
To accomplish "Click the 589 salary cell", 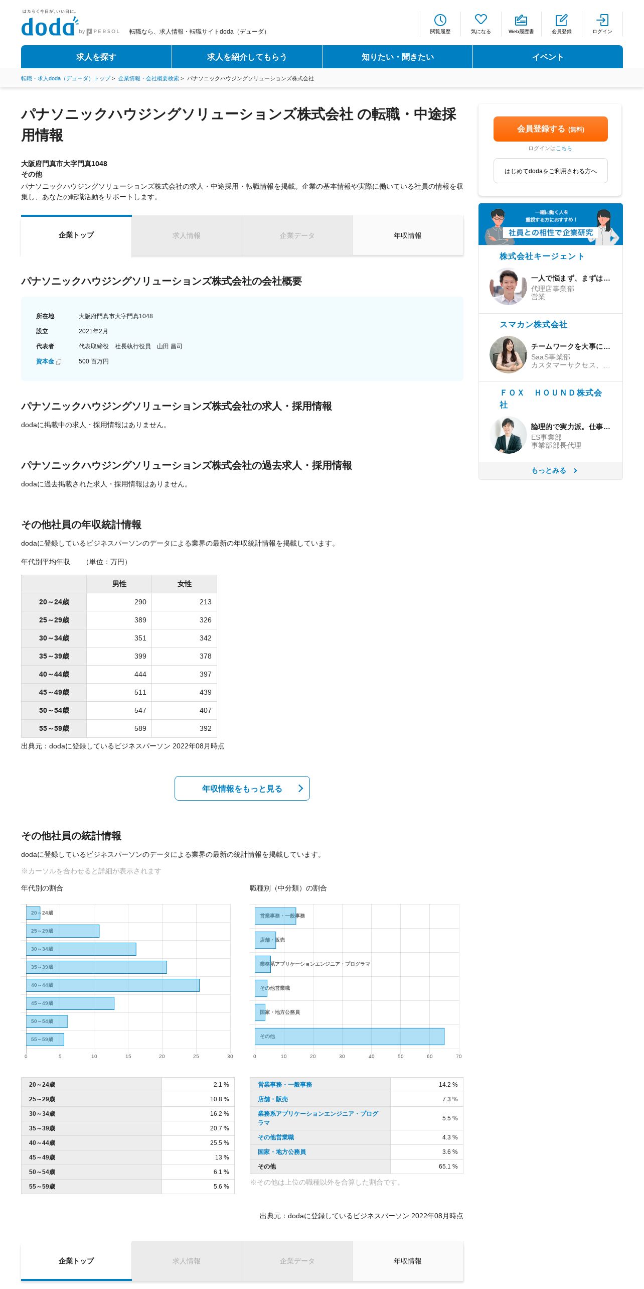I will pyautogui.click(x=119, y=728).
